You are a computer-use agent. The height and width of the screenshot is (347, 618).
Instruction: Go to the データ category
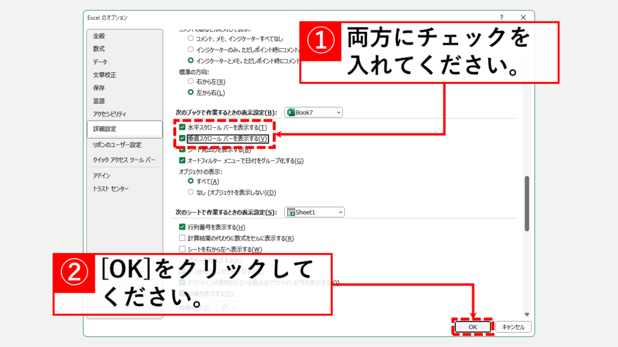pos(100,62)
